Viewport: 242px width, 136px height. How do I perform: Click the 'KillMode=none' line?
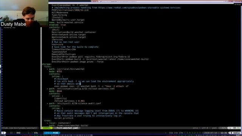coord(60,12)
